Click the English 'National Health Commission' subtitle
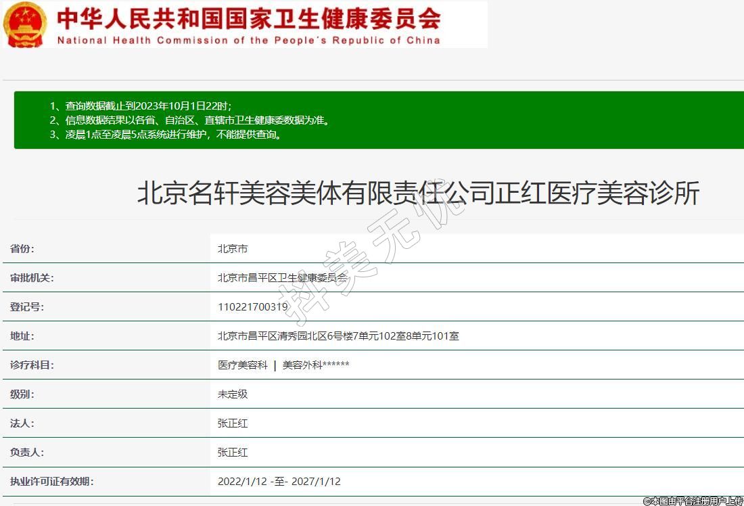The height and width of the screenshot is (506, 744). 248,40
